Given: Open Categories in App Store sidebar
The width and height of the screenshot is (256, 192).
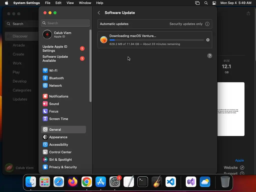Looking at the screenshot, I should click(21, 90).
